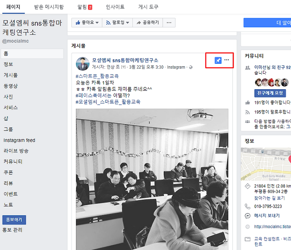Screen dimensions: 291x250
Task: Click the category folder icon beside 교육 컨설턴트
Action: [x=247, y=239]
